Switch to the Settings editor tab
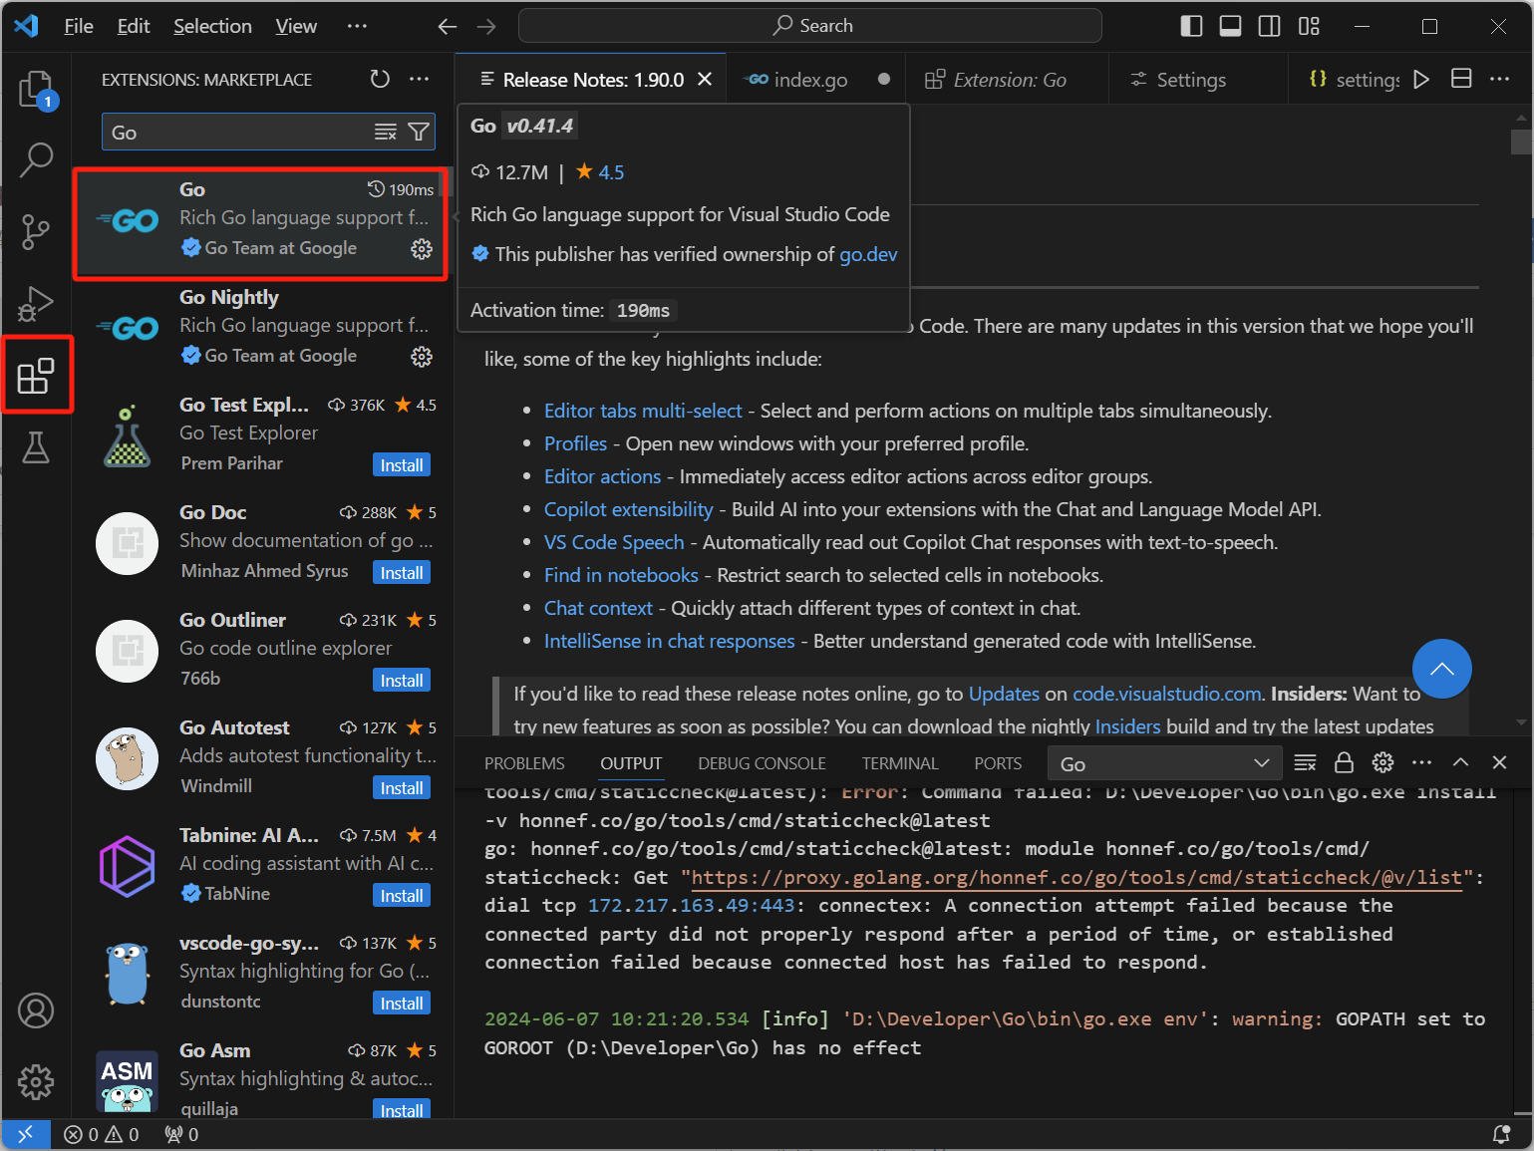 coord(1191,80)
